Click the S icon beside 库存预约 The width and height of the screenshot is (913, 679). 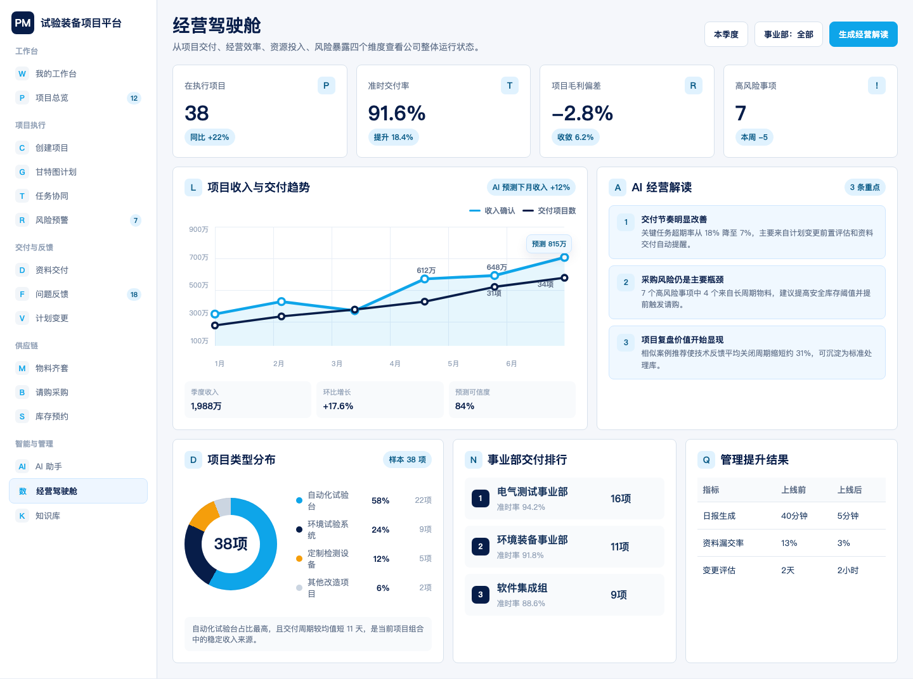(22, 416)
